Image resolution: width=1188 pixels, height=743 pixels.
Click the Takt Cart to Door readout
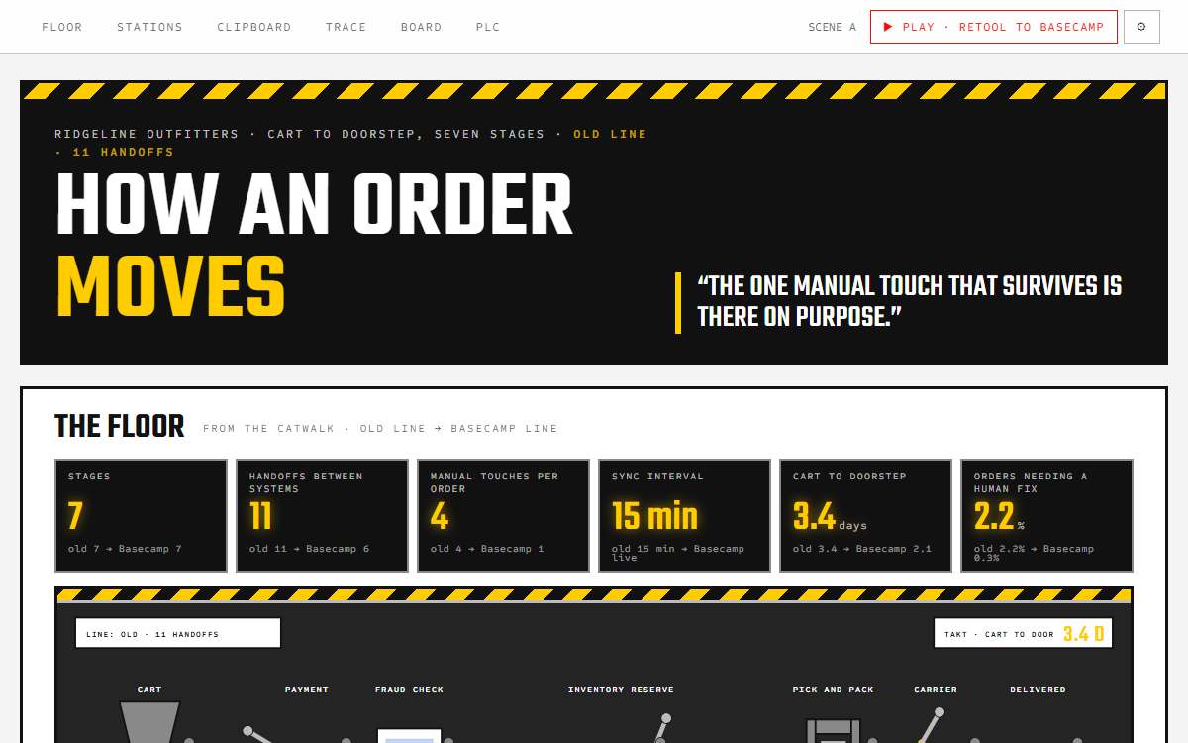coord(1023,633)
